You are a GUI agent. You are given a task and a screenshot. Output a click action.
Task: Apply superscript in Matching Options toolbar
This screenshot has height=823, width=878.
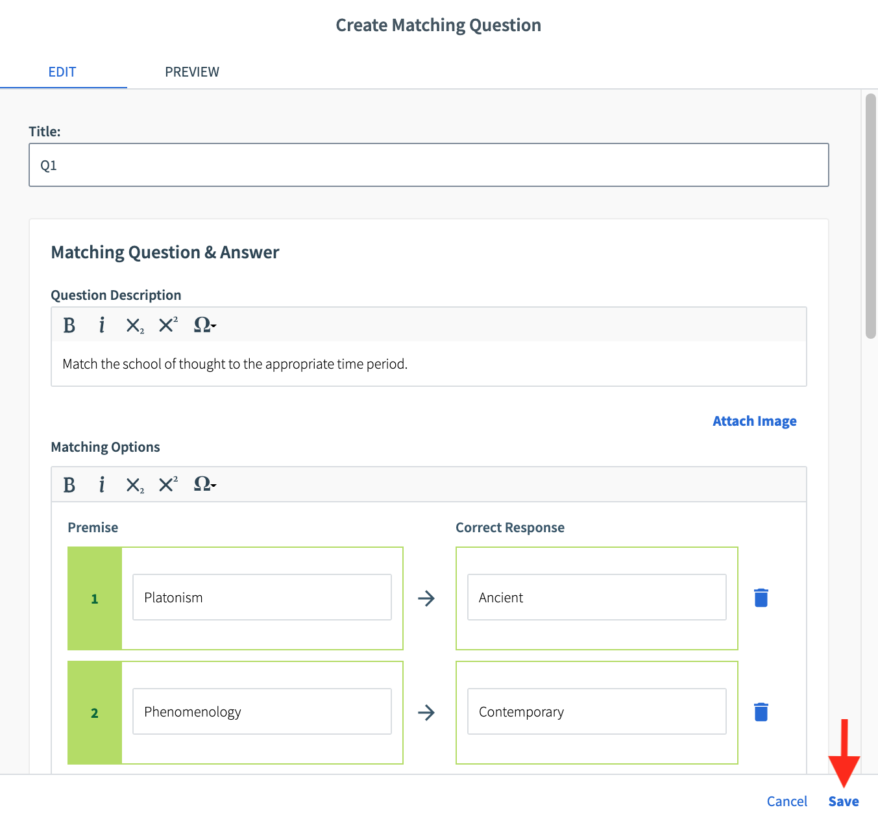point(168,485)
